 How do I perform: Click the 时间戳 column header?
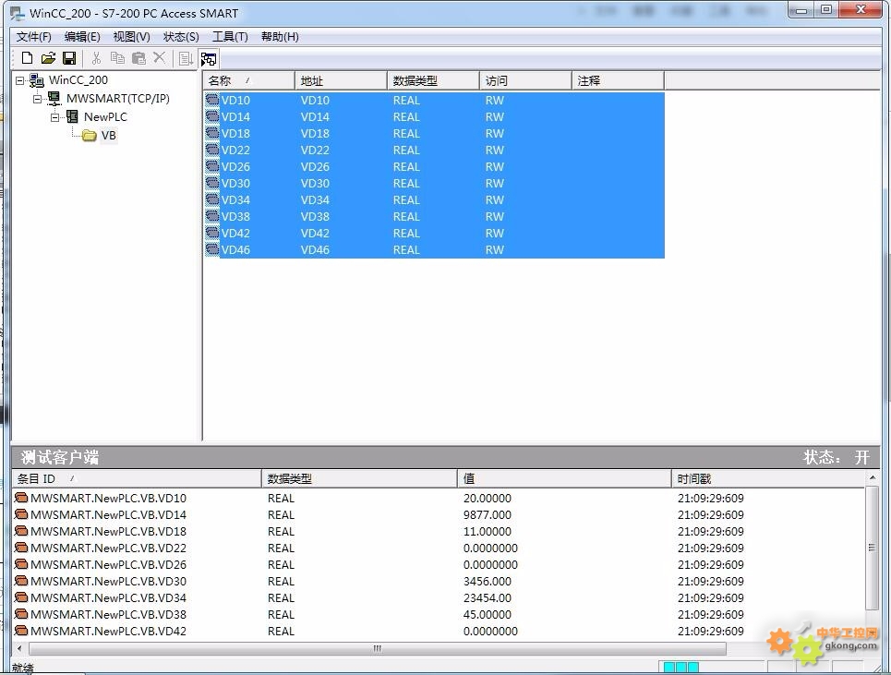[x=768, y=478]
